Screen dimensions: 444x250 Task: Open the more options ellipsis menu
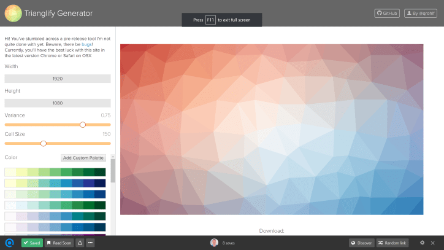point(90,243)
